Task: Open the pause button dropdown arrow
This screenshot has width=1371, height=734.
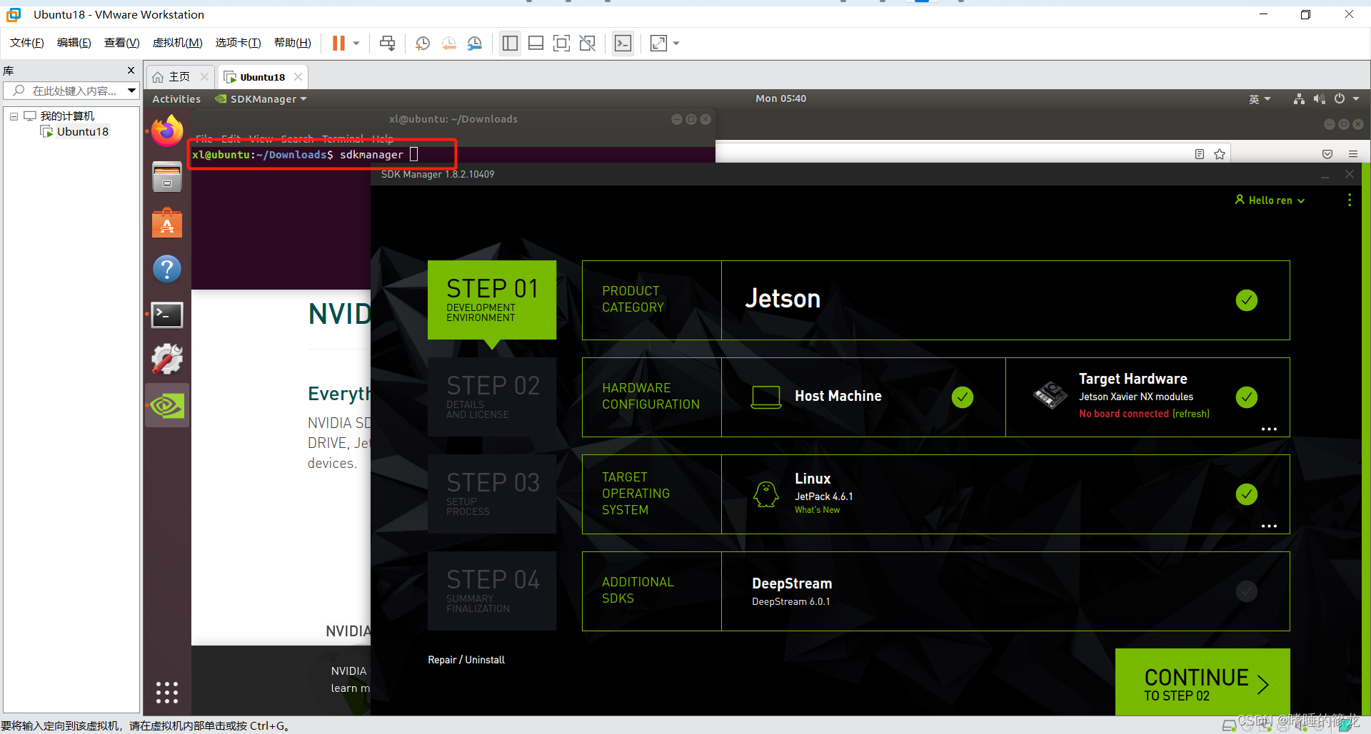Action: (x=356, y=44)
